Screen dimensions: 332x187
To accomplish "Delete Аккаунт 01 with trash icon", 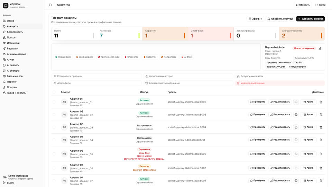I will tap(321, 102).
